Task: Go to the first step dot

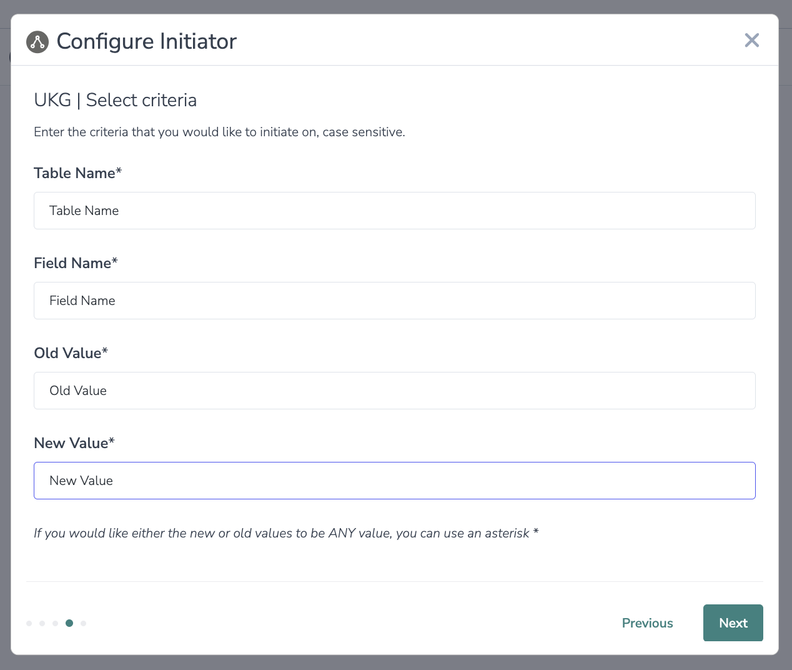Action: [29, 623]
